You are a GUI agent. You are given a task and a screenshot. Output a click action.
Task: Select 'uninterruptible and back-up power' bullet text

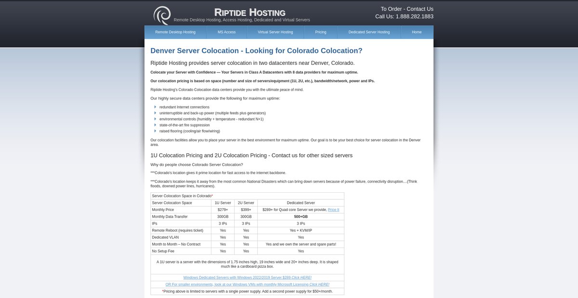click(x=212, y=113)
